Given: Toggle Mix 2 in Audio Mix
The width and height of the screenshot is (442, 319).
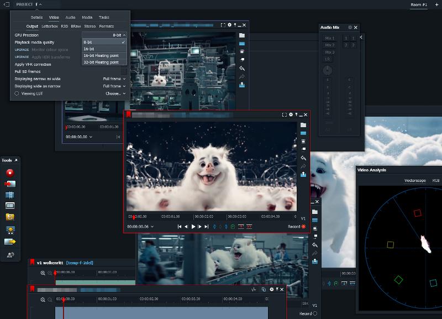Looking at the screenshot, I should 329,45.
